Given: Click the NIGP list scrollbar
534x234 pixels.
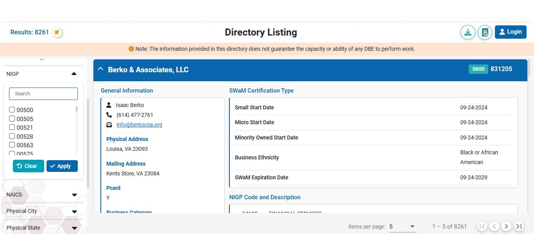Looking at the screenshot, I should pyautogui.click(x=77, y=109).
